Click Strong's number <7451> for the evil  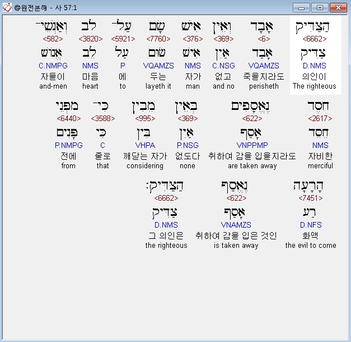[311, 198]
